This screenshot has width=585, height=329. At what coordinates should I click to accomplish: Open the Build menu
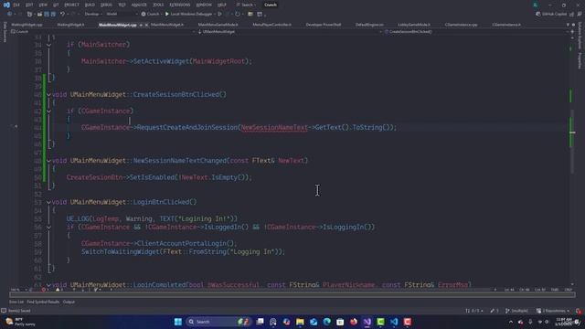click(x=90, y=5)
